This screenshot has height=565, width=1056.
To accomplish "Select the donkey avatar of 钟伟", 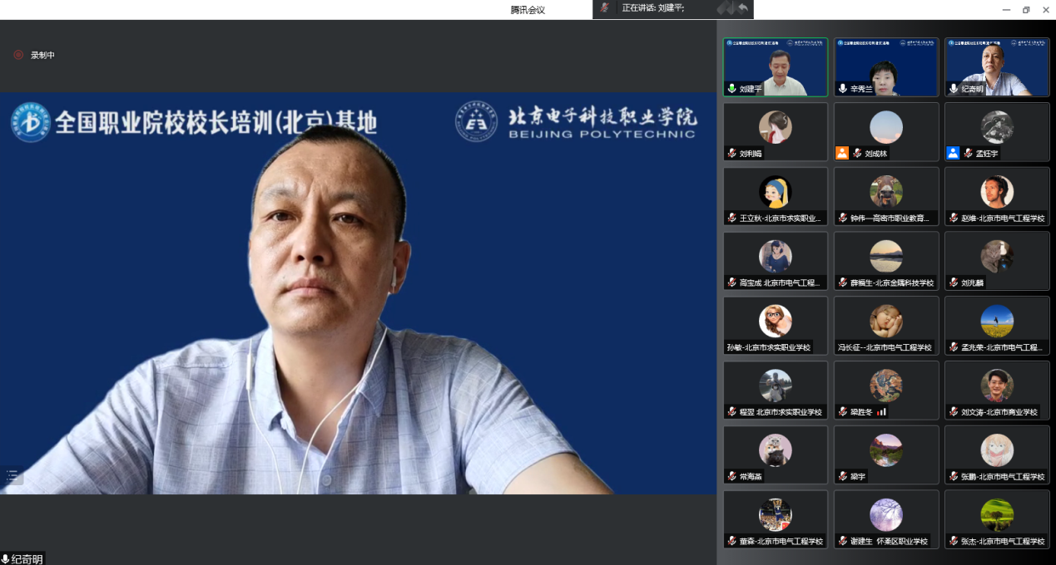I will [x=885, y=191].
